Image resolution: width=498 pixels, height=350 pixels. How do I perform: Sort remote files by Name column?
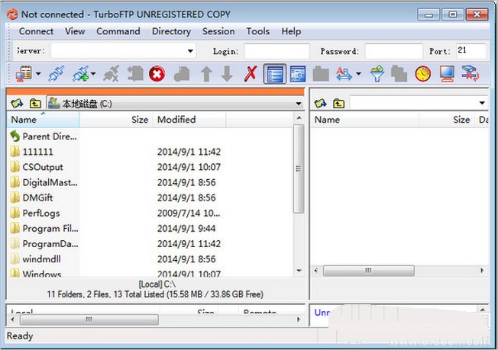365,120
